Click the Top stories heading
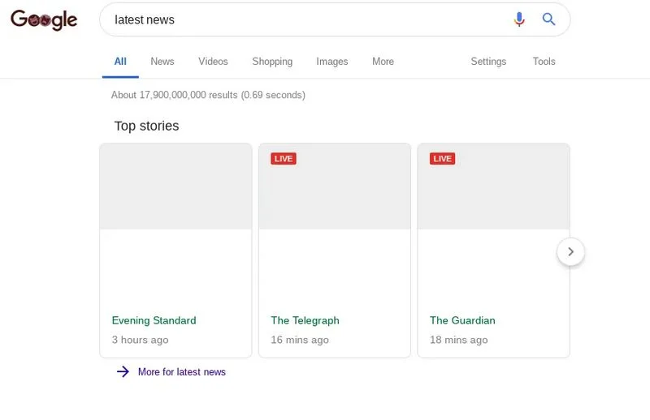650x420 pixels. (x=147, y=126)
